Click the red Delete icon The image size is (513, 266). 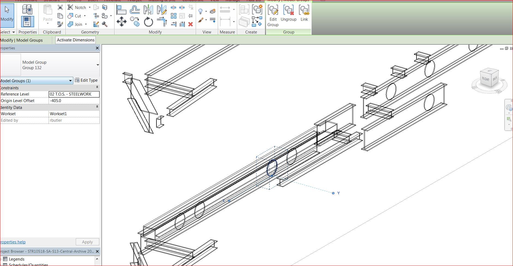[x=191, y=24]
